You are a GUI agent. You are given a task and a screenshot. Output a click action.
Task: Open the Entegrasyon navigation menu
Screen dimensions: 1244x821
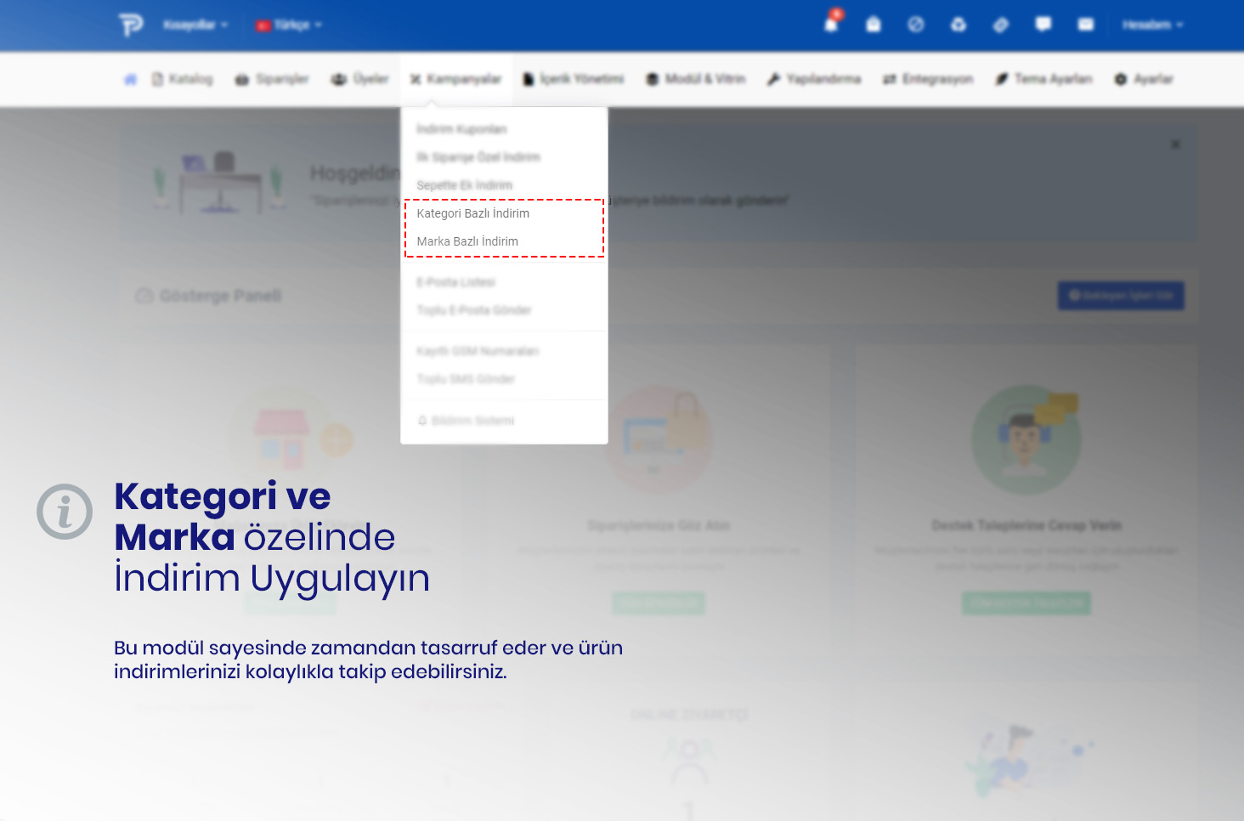pos(928,79)
